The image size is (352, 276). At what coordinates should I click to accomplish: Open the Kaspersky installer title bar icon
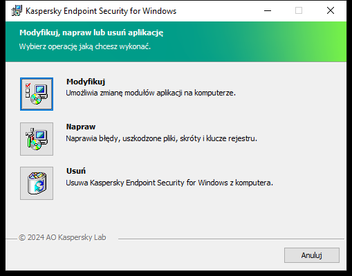pos(17,10)
